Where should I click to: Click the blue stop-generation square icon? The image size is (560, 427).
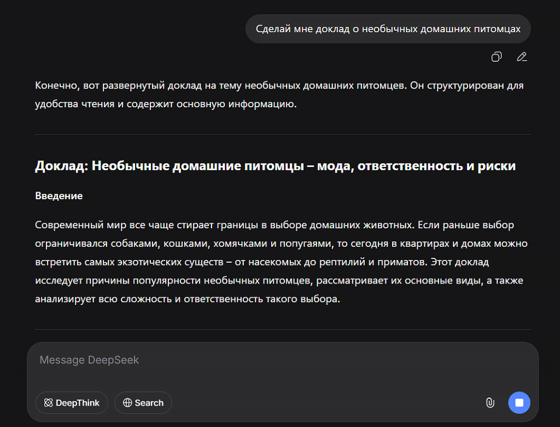tap(519, 402)
